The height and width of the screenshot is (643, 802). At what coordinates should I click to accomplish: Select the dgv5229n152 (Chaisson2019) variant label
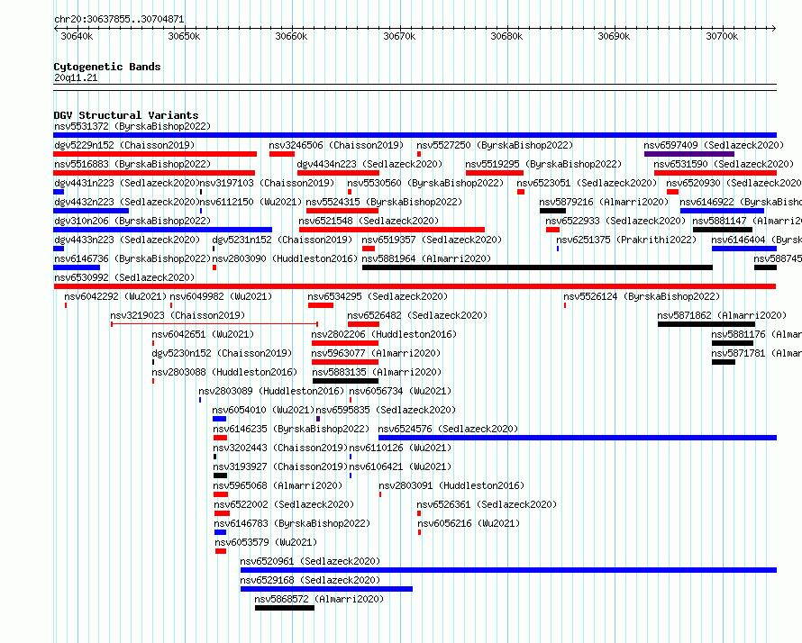[x=124, y=145]
